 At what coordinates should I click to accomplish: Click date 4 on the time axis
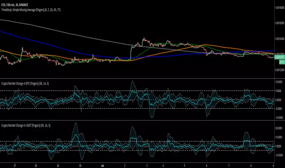tap(163, 166)
